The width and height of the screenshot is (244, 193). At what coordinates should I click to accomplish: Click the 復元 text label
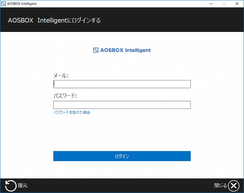(22, 185)
